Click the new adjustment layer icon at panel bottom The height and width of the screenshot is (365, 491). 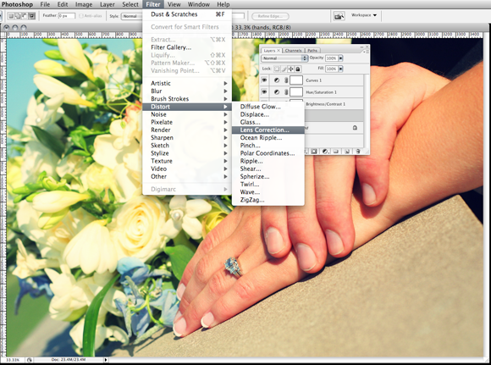pyautogui.click(x=325, y=152)
